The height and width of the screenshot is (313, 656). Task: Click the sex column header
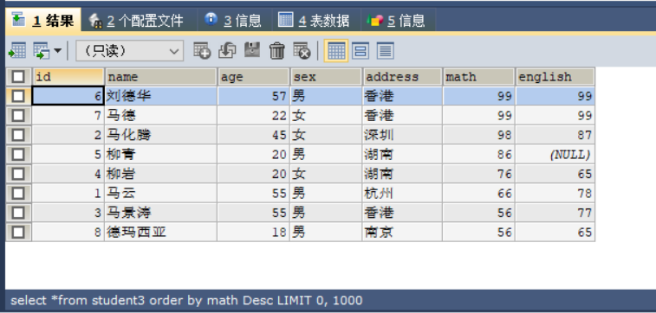[326, 77]
